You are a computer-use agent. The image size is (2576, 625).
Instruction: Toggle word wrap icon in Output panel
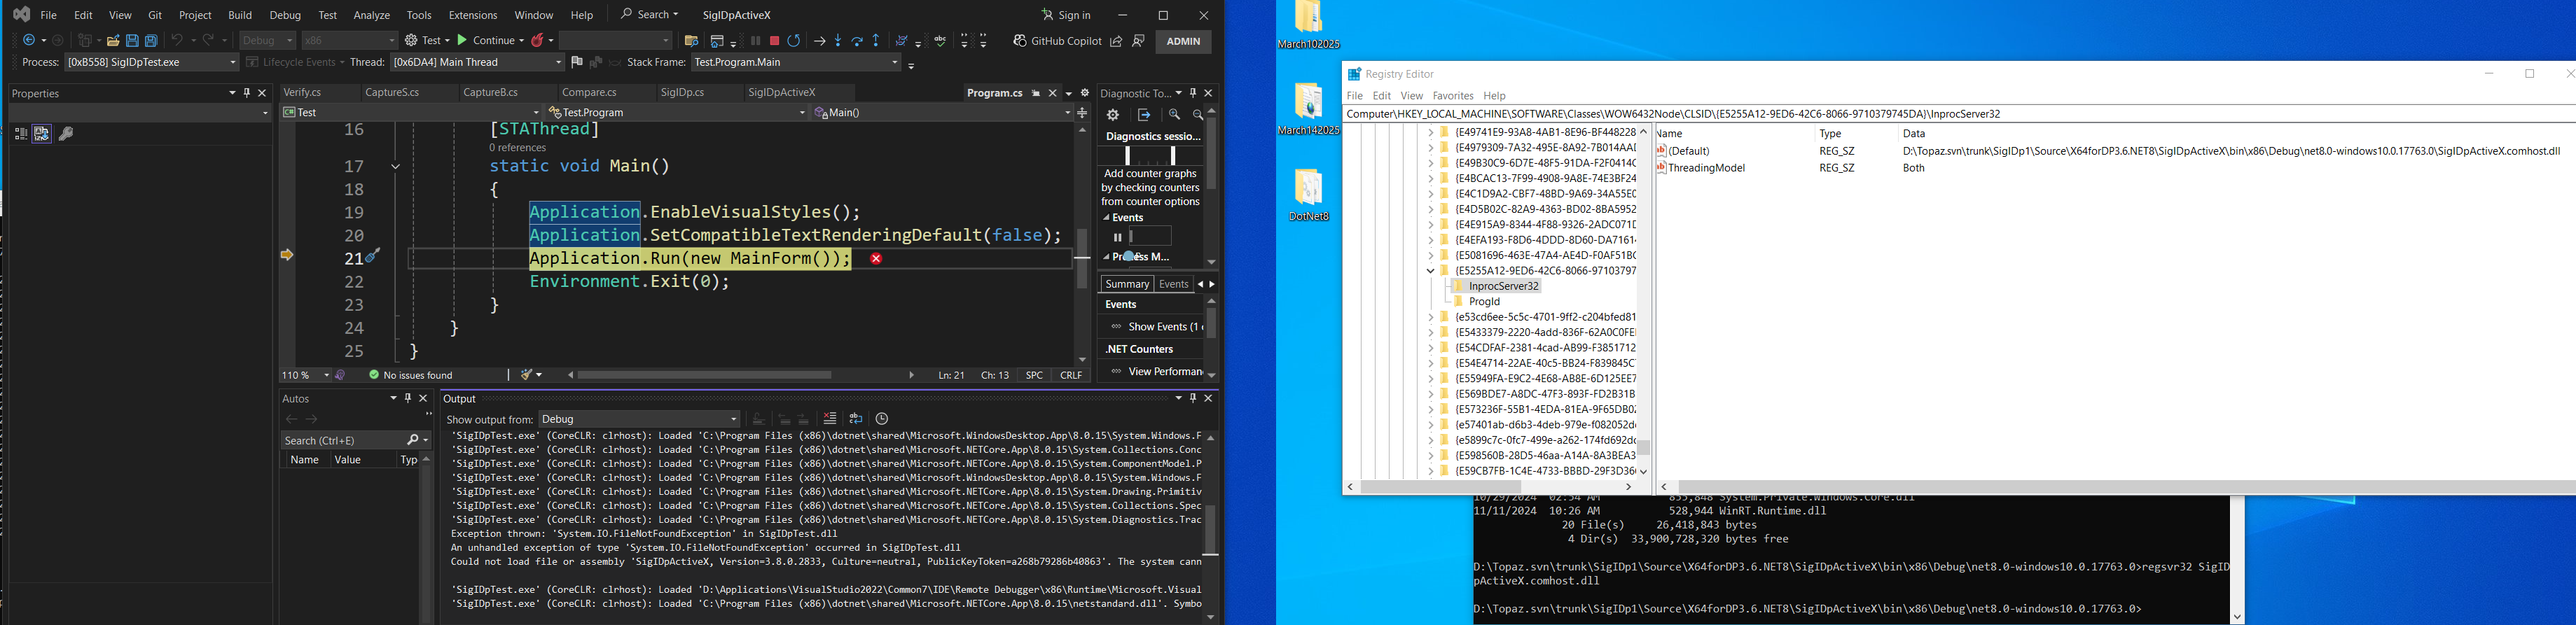pos(856,419)
